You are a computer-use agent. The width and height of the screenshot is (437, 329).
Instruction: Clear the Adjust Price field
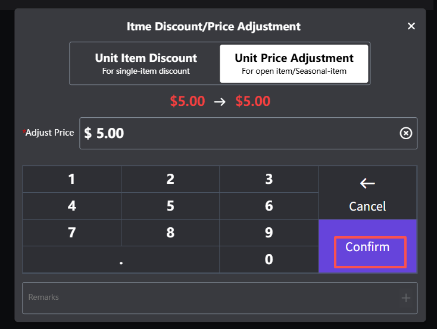[405, 133]
